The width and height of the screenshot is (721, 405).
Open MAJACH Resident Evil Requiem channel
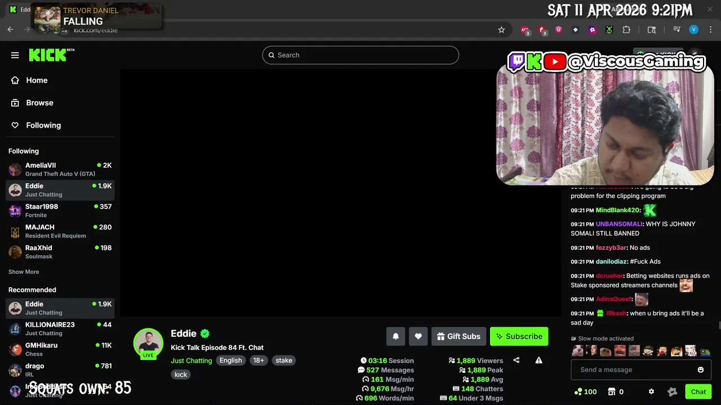click(x=60, y=231)
